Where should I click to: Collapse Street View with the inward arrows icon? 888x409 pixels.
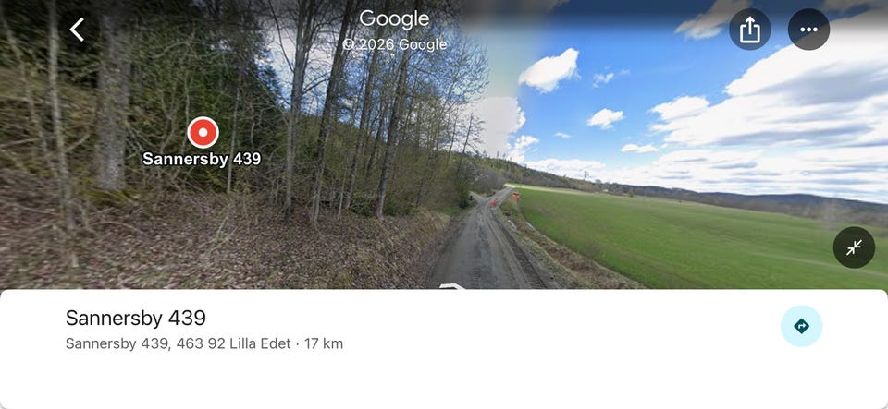pos(854,247)
